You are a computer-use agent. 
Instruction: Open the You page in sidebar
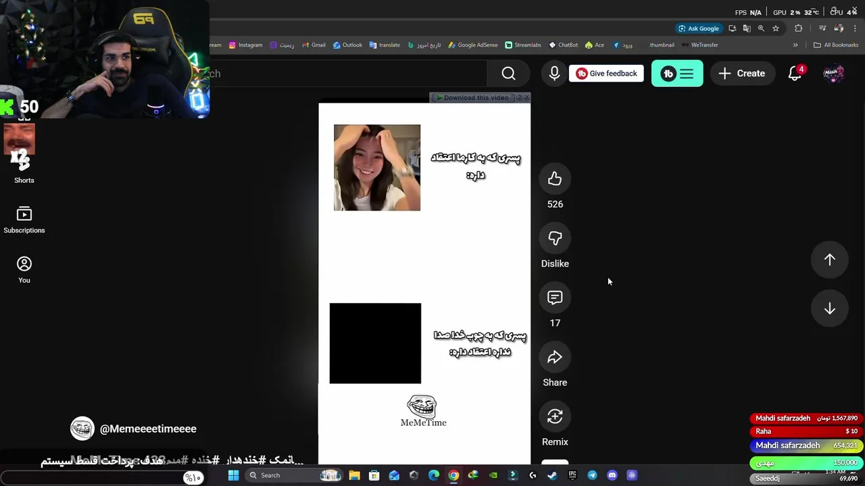[24, 270]
